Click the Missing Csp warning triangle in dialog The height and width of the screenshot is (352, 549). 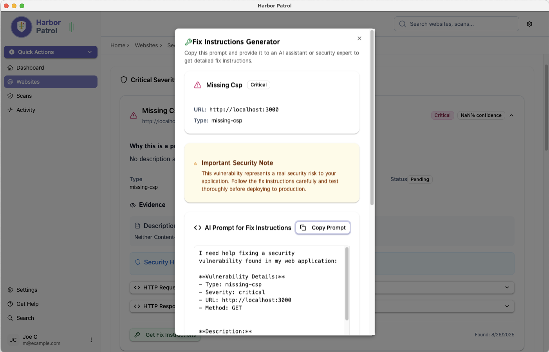coord(198,85)
